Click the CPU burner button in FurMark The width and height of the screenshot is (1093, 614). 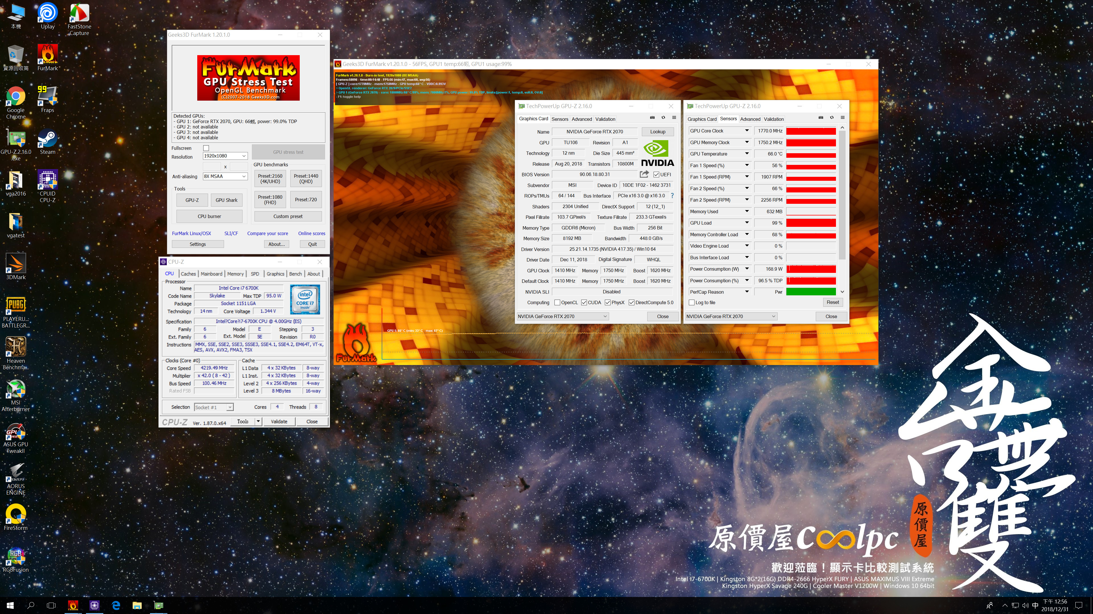[209, 216]
